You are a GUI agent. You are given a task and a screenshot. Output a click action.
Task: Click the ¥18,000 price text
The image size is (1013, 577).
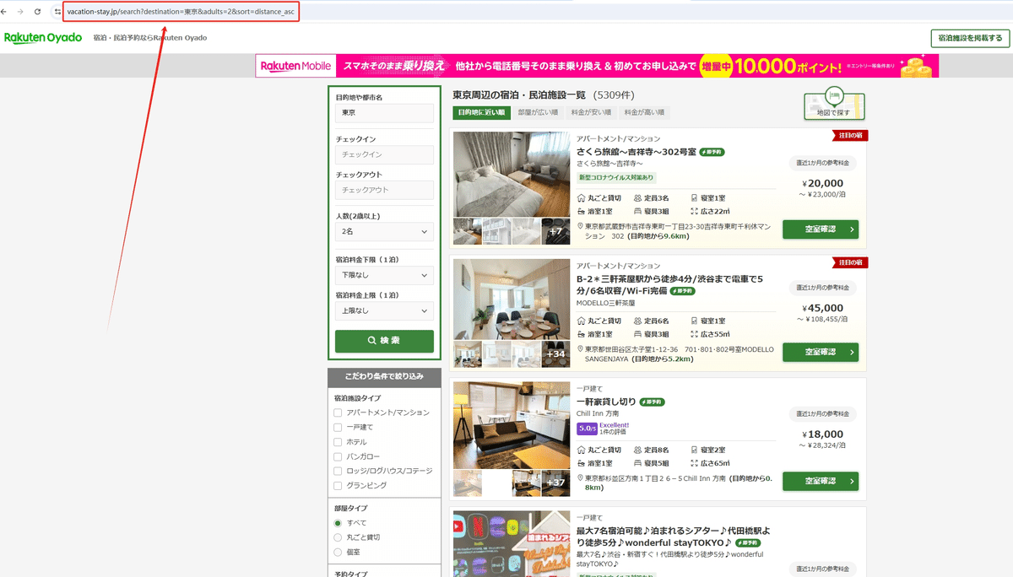point(823,434)
